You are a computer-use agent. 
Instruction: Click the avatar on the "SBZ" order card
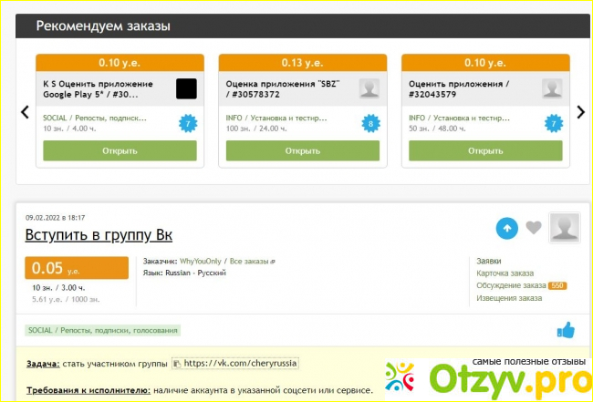coord(369,88)
